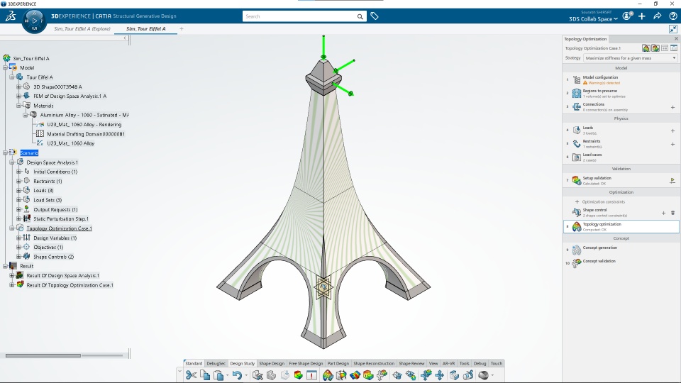
Task: Click the Paste clipboard icon
Action: (x=218, y=375)
